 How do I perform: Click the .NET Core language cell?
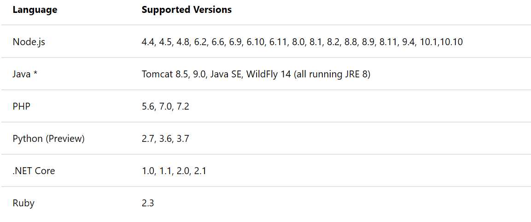(34, 171)
